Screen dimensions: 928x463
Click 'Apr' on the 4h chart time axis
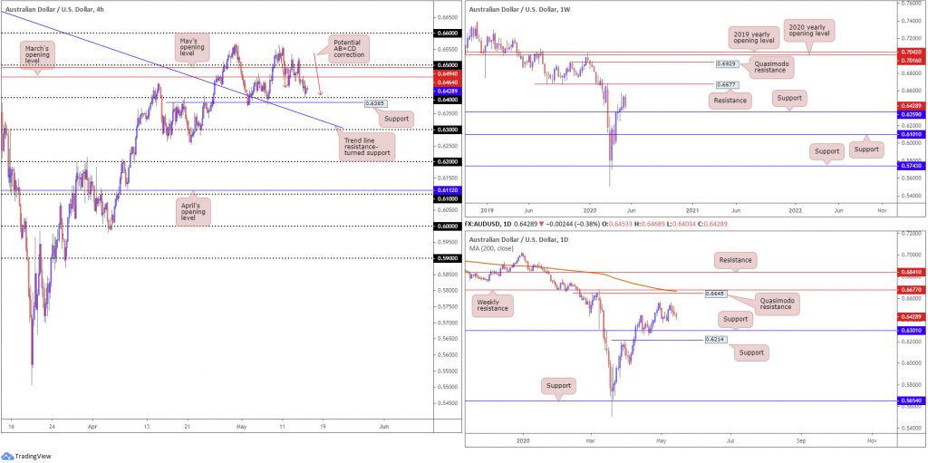tap(92, 426)
